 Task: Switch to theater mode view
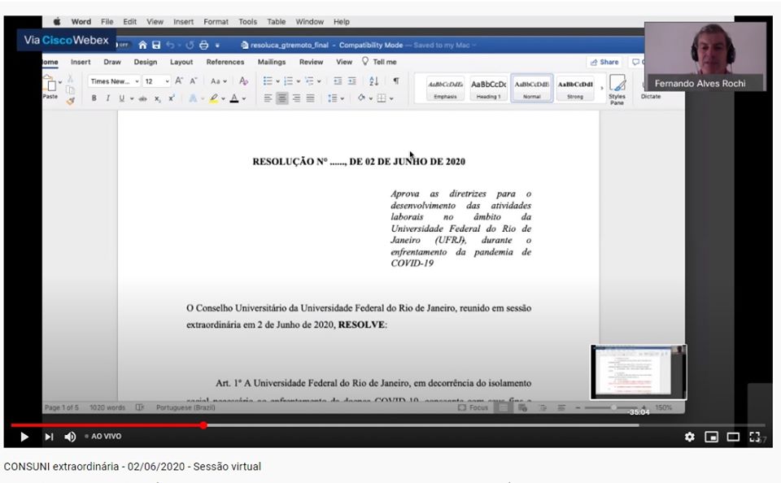[733, 437]
